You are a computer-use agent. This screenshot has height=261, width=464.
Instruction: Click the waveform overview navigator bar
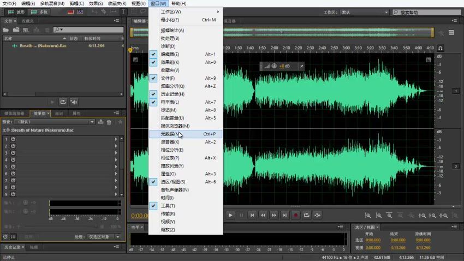(282, 32)
